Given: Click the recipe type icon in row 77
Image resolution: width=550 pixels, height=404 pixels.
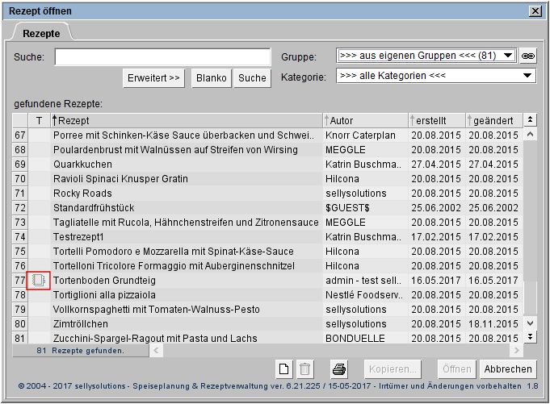Looking at the screenshot, I should pyautogui.click(x=39, y=281).
